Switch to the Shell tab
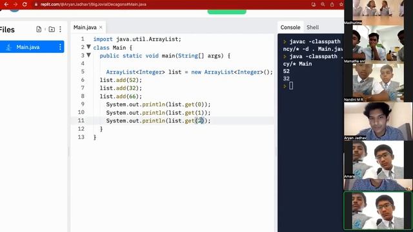 tap(312, 27)
